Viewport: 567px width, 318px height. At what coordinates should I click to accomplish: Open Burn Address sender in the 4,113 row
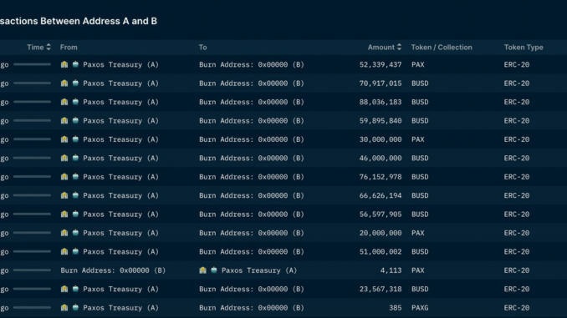[113, 270]
